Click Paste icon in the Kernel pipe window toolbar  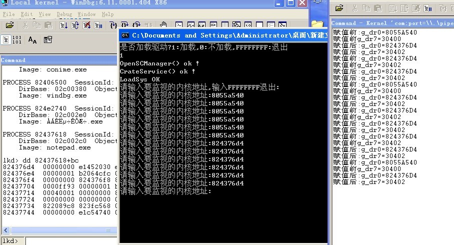coord(378,8)
